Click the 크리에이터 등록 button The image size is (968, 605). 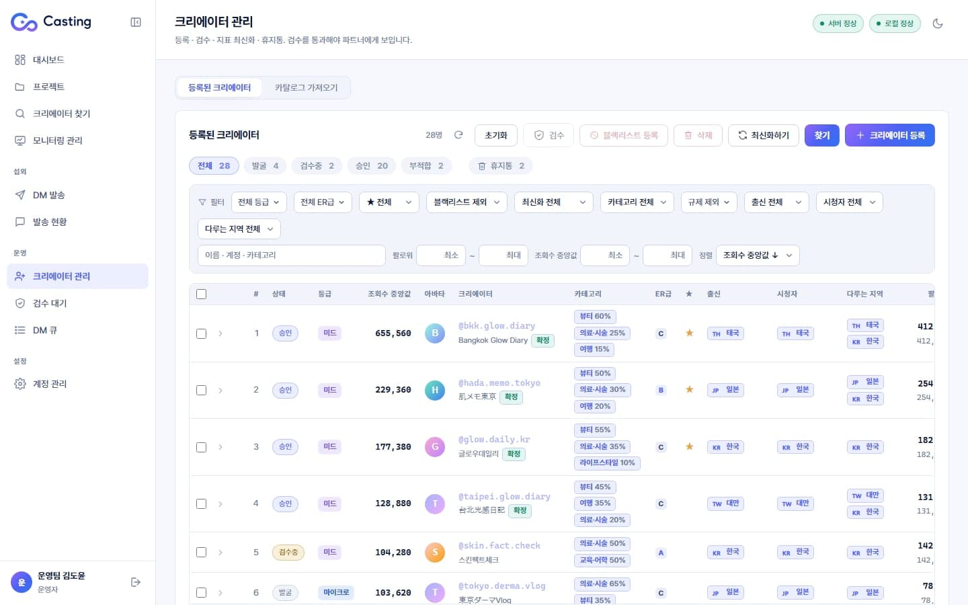[x=890, y=135]
